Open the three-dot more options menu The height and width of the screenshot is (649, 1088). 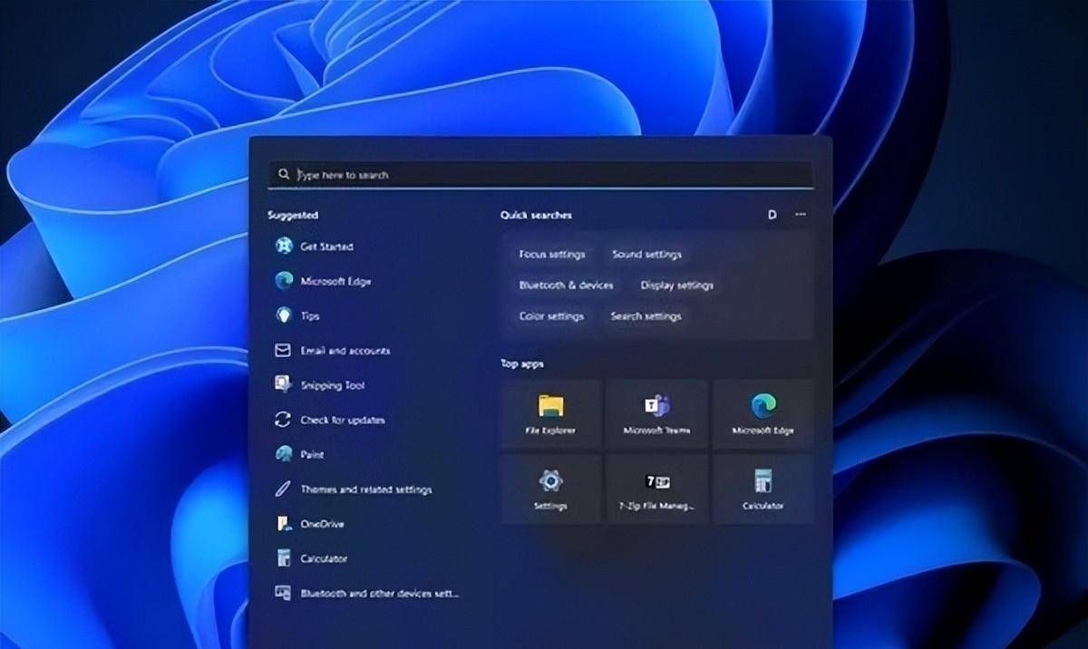(x=800, y=215)
